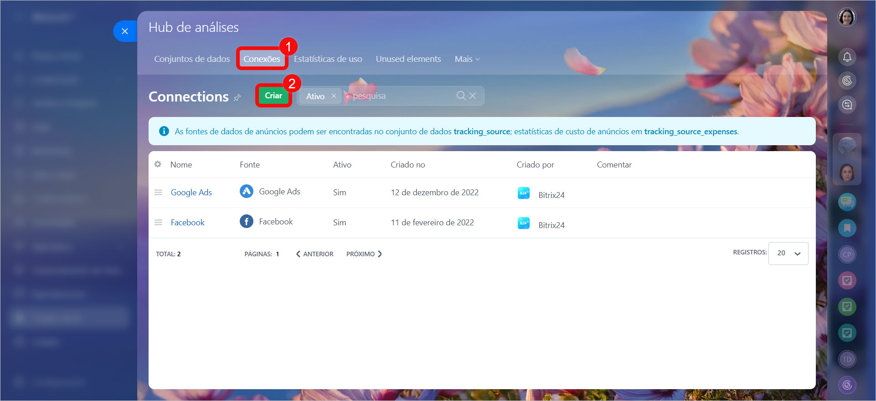Viewport: 876px width, 401px height.
Task: Click the info icon in the notice banner
Action: coord(164,131)
